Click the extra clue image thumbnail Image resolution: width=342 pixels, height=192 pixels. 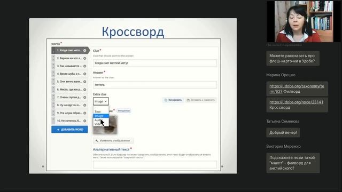coord(105,125)
